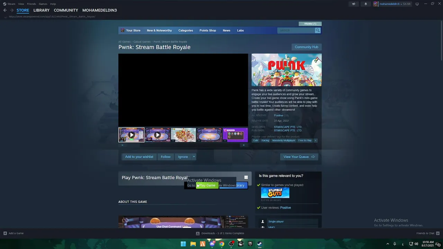
Task: Click the Casual Games breadcrumb
Action: pos(142,41)
